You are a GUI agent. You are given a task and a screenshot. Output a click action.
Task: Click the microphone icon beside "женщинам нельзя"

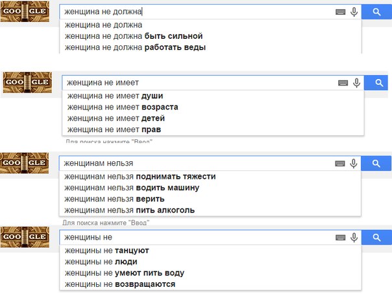[354, 163]
